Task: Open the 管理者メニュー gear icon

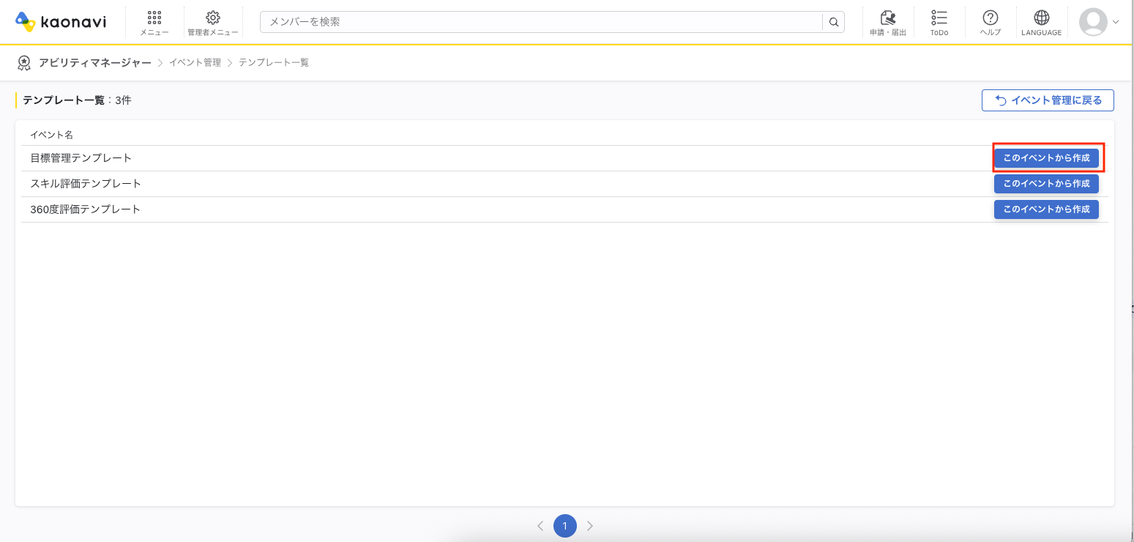Action: tap(213, 18)
